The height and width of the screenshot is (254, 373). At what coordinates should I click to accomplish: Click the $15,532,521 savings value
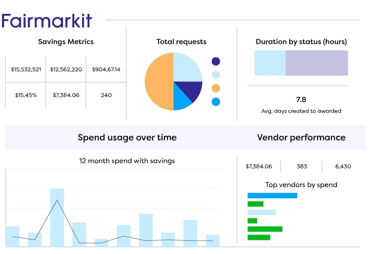coord(26,70)
